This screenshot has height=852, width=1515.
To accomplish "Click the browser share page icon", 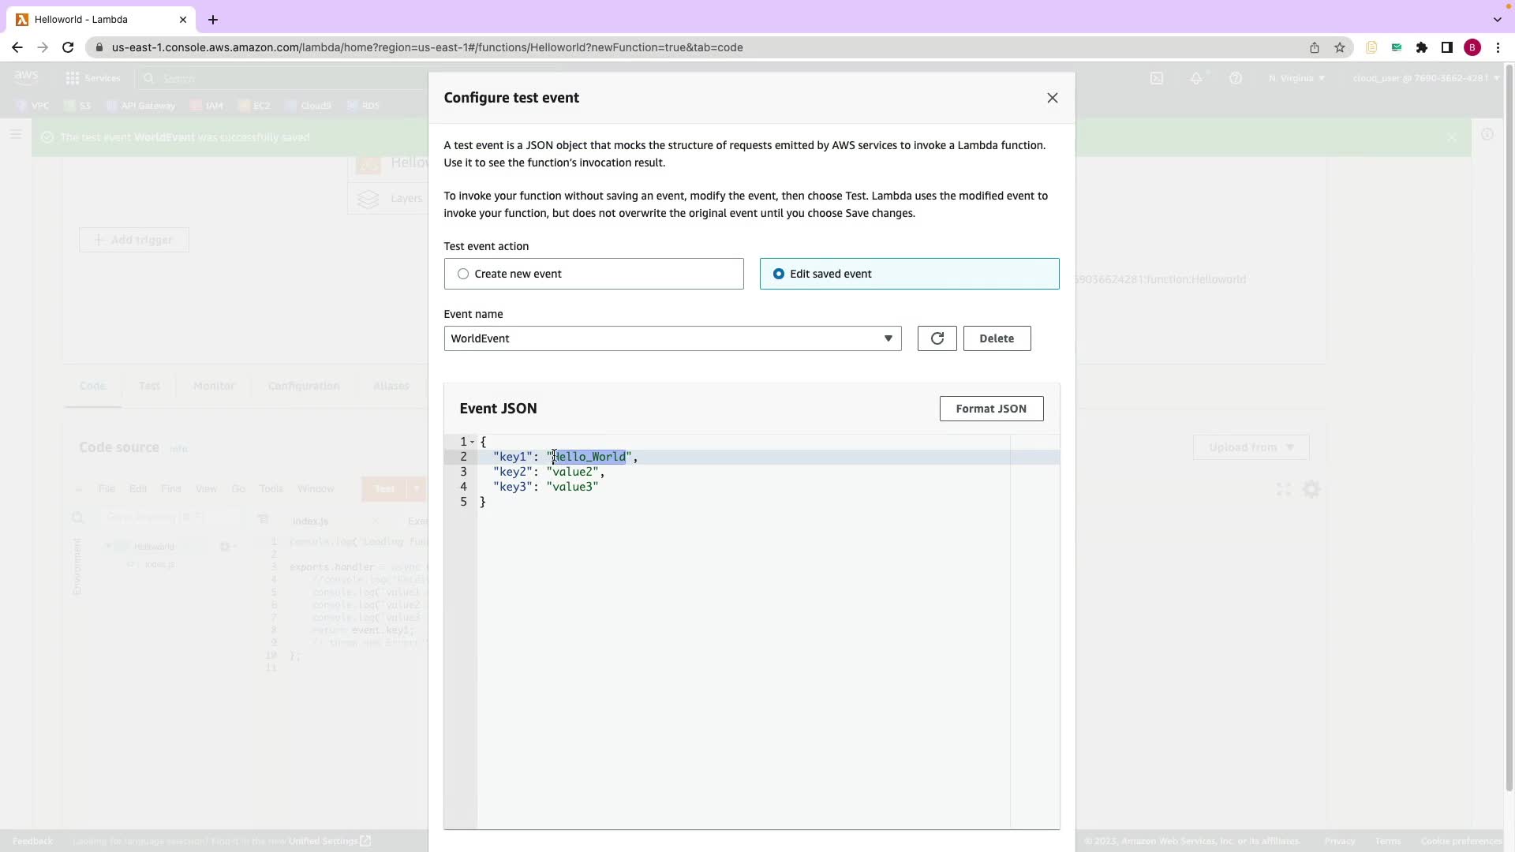I will pyautogui.click(x=1314, y=47).
